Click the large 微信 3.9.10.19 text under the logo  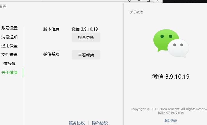pos(171,77)
